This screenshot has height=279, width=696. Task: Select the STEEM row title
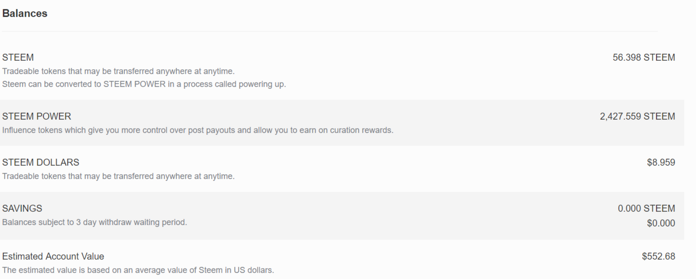tap(18, 58)
